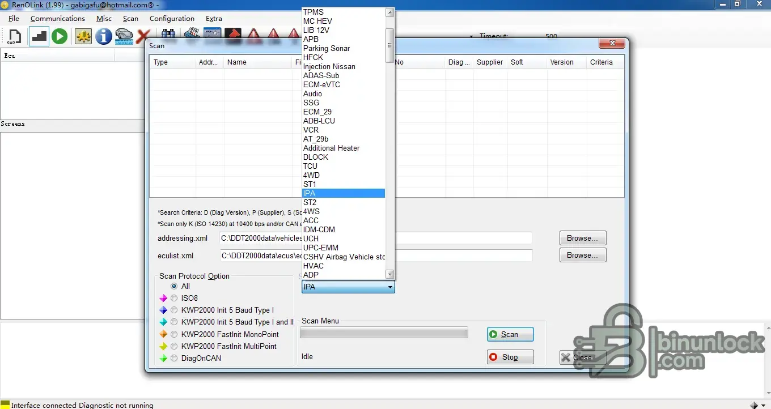Click yellow diamond beside KWP2000 FastInit MultiPoint
This screenshot has height=409, width=771.
[x=164, y=346]
